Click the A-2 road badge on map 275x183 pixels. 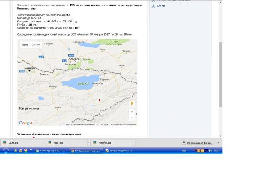pos(41,57)
